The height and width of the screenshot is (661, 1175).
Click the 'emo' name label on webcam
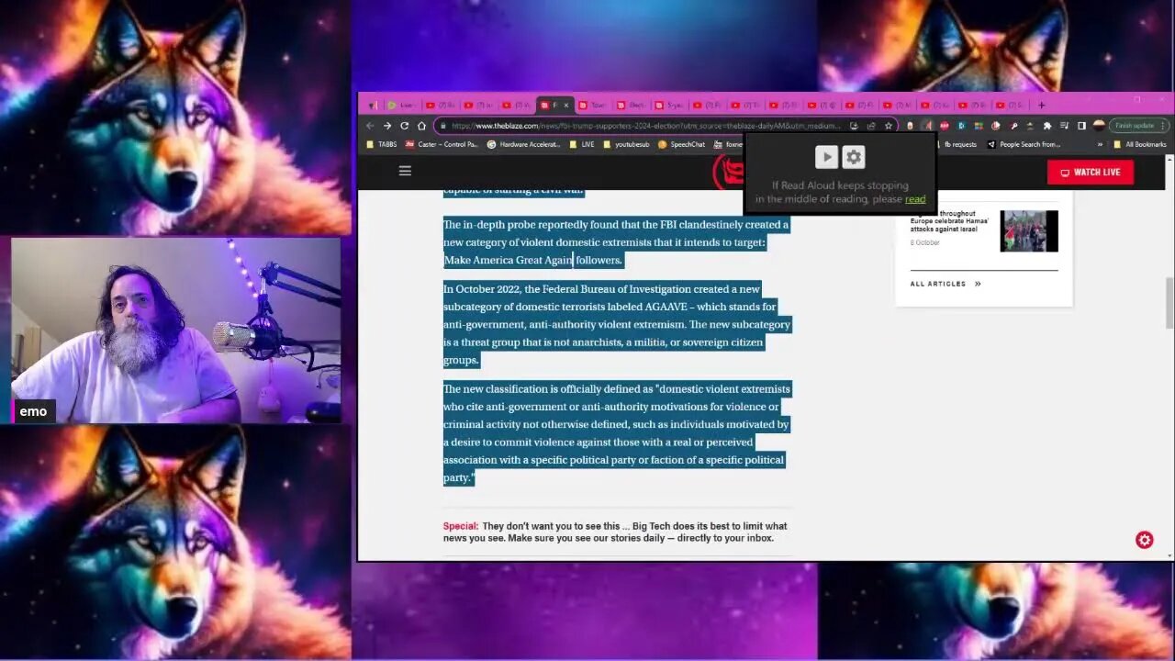pos(33,411)
